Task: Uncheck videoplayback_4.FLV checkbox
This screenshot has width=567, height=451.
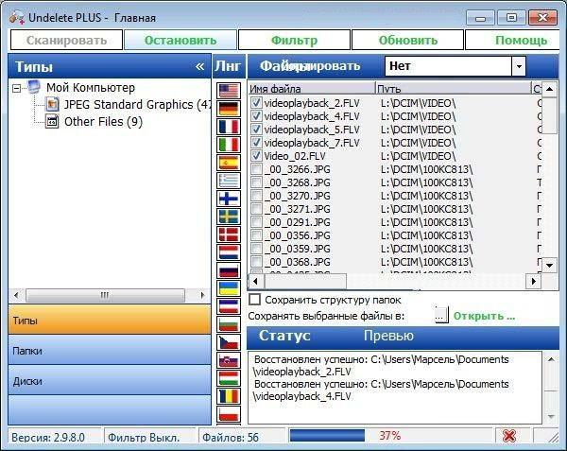Action: click(256, 116)
